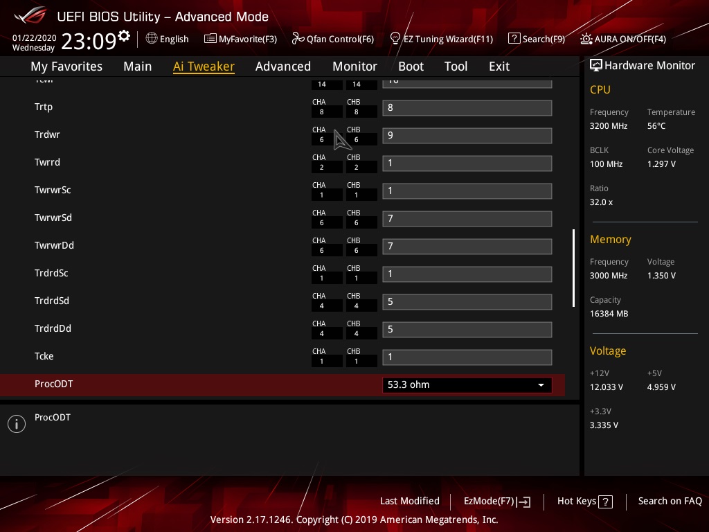Viewport: 709px width, 532px height.
Task: Click TrdrdSd CHA value 4
Action: click(x=327, y=305)
